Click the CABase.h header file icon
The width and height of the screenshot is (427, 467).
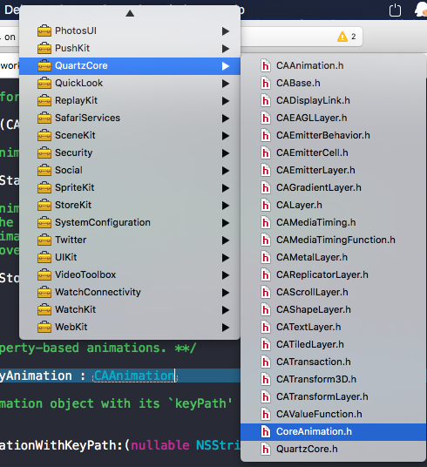[266, 83]
